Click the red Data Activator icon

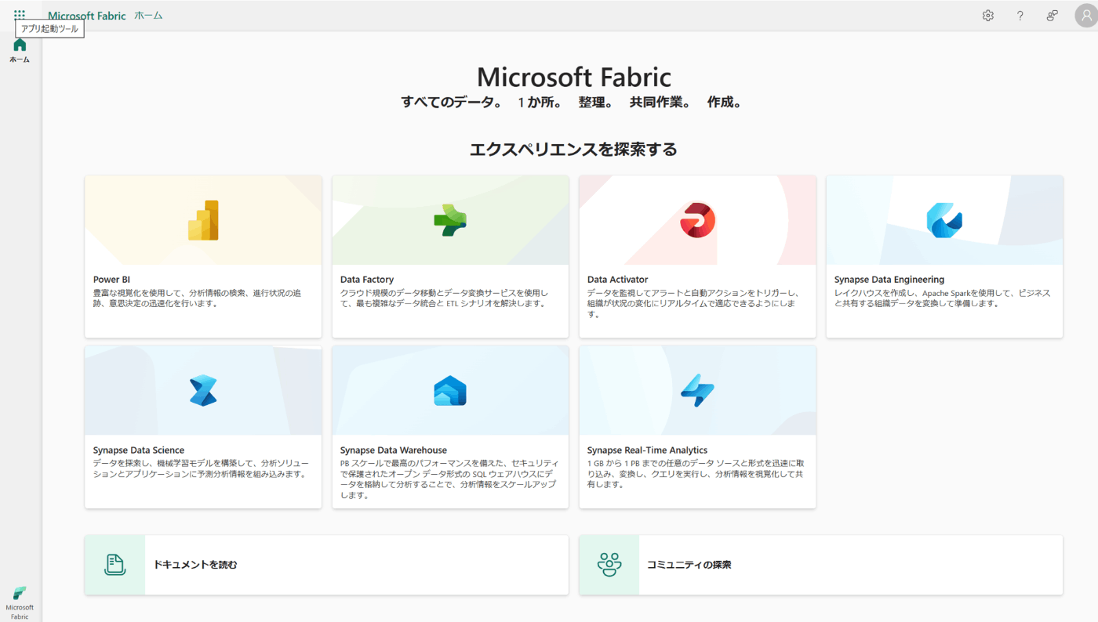697,220
